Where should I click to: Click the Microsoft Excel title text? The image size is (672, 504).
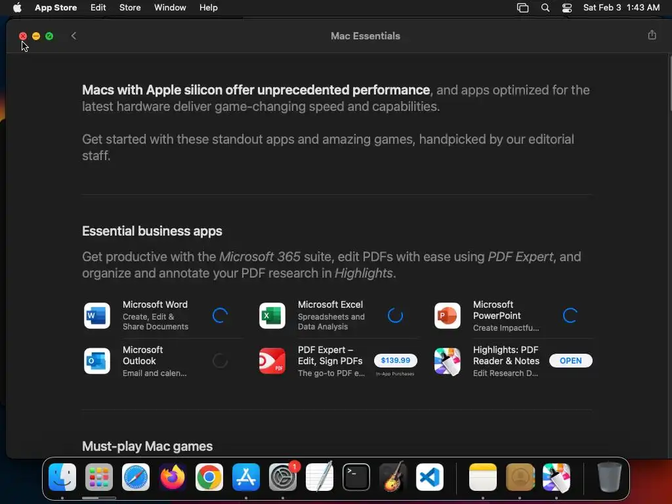click(331, 304)
